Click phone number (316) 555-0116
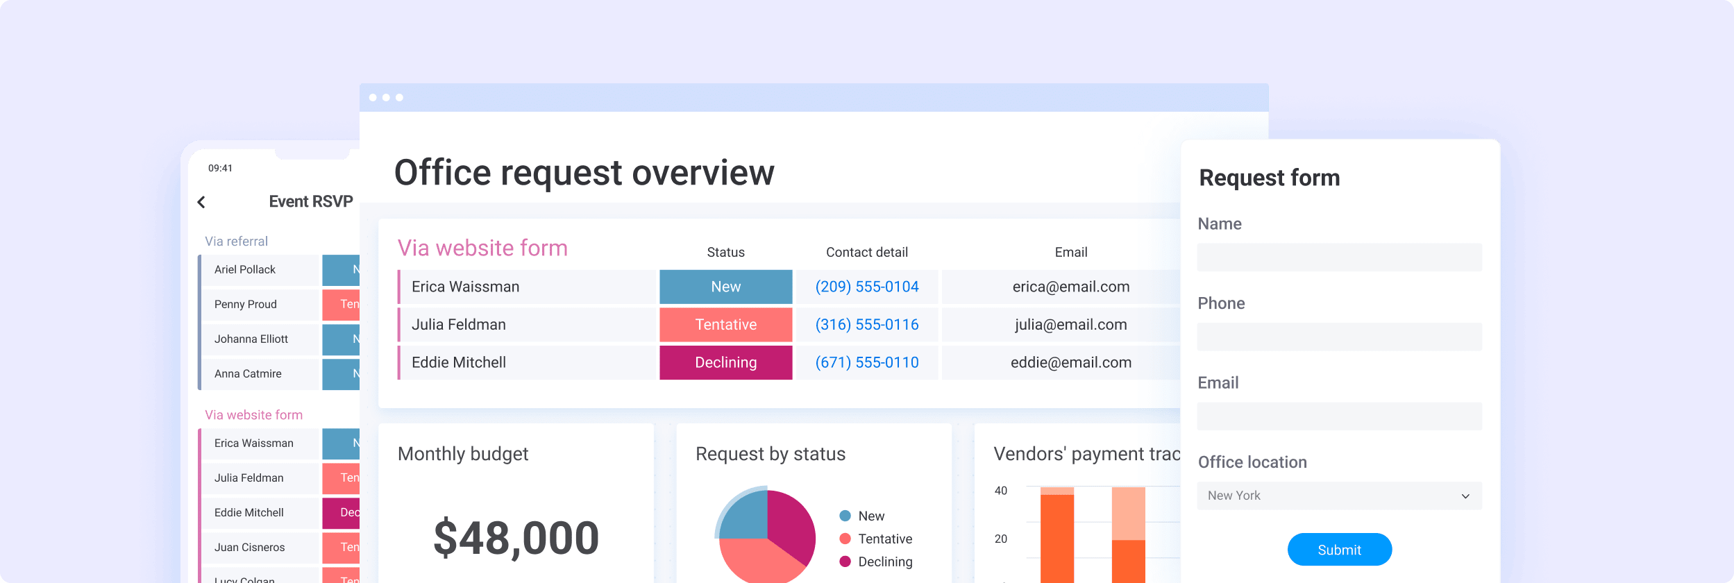Screen dimensions: 1734x583 coord(867,325)
